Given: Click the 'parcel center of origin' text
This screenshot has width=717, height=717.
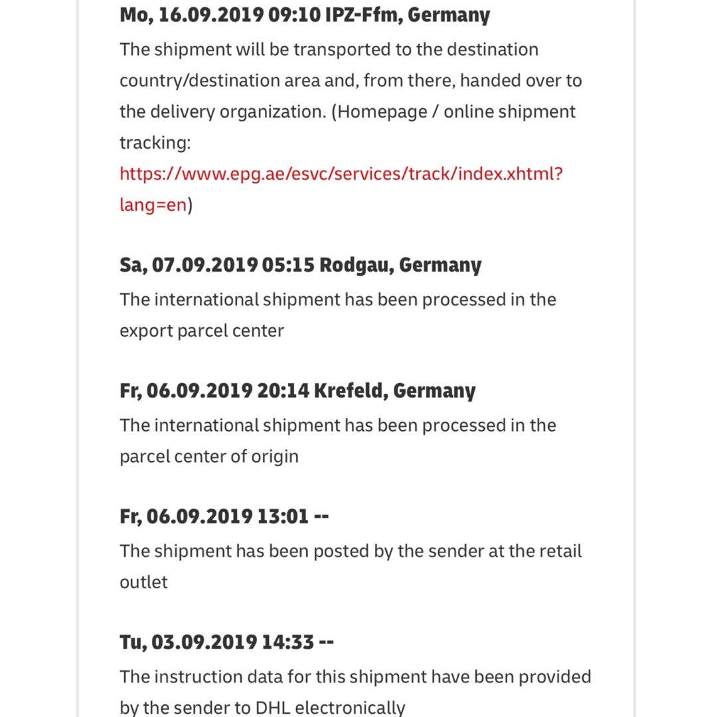Looking at the screenshot, I should (209, 456).
